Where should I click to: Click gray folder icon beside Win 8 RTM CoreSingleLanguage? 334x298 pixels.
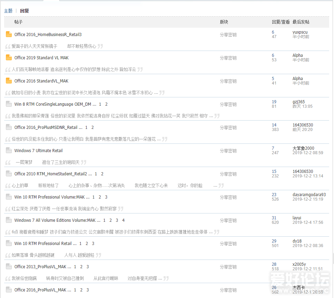pyautogui.click(x=9, y=104)
